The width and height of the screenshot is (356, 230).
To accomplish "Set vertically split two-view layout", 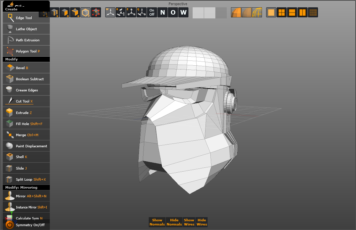I will pos(302,13).
